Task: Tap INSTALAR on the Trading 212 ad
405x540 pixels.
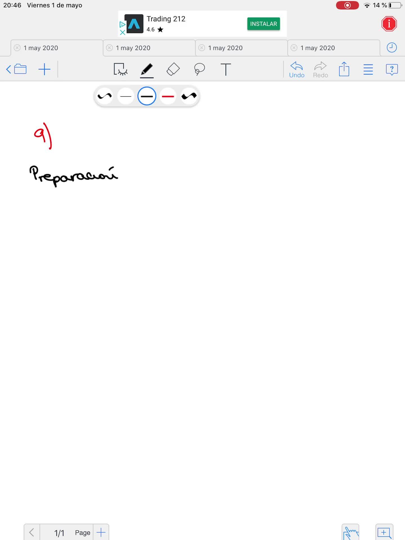Action: pos(264,24)
